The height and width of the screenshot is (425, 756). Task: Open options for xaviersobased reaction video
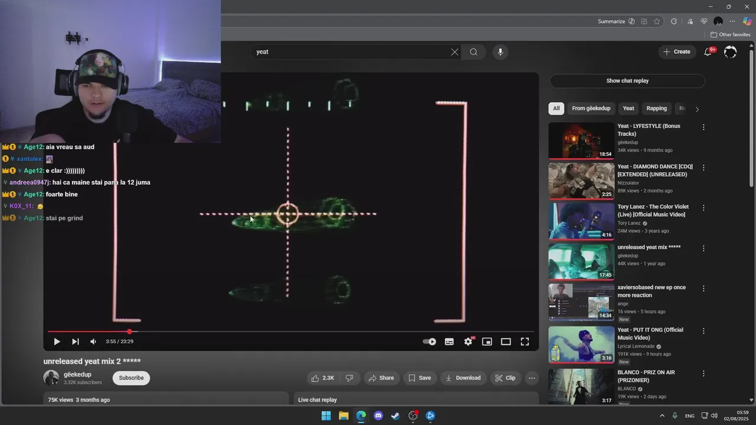click(x=703, y=289)
